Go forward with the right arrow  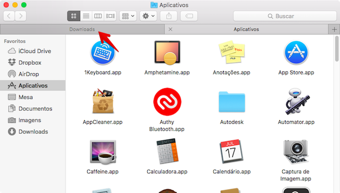[x=21, y=16]
